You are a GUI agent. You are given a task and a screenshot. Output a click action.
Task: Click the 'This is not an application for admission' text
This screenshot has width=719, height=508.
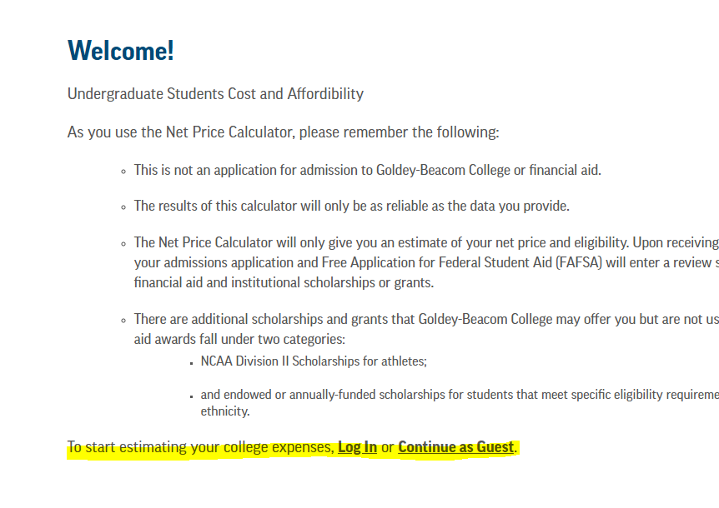coord(367,170)
